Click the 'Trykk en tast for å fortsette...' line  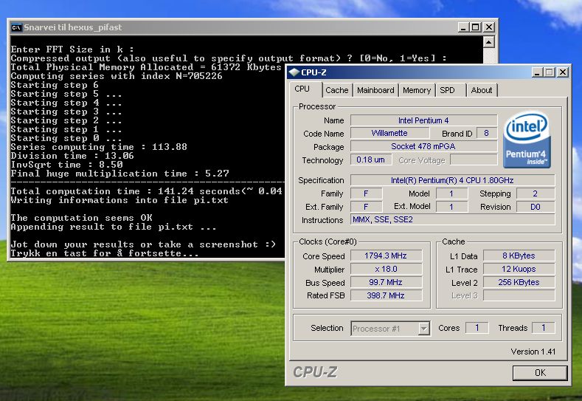(105, 253)
